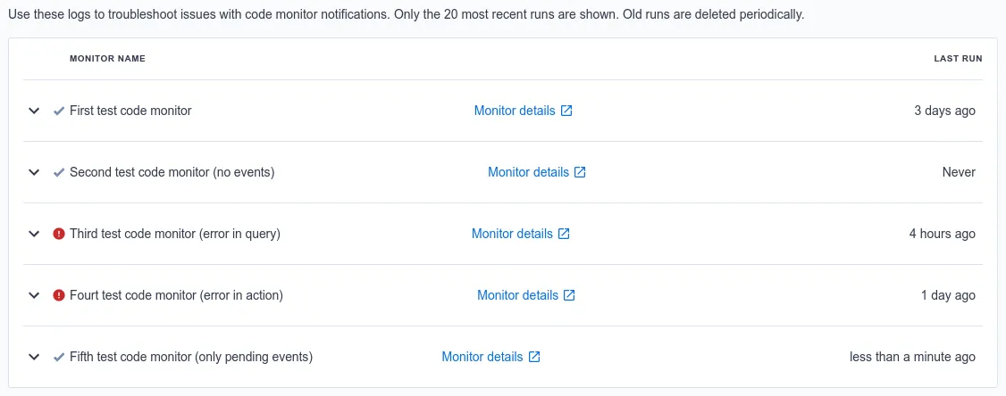Viewport: 1006px width, 396px height.
Task: Click the external link icon in Third monitor's row
Action: coord(564,234)
